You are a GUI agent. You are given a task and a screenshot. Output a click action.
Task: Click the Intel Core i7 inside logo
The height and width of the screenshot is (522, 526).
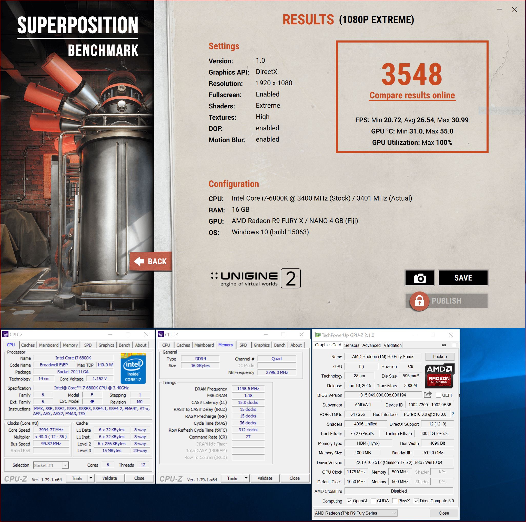click(133, 368)
